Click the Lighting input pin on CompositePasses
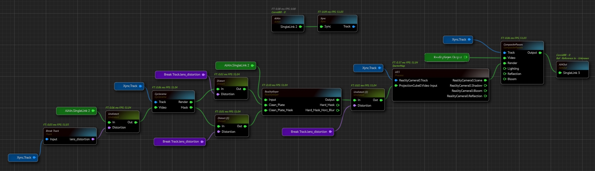The height and width of the screenshot is (171, 595). point(505,69)
